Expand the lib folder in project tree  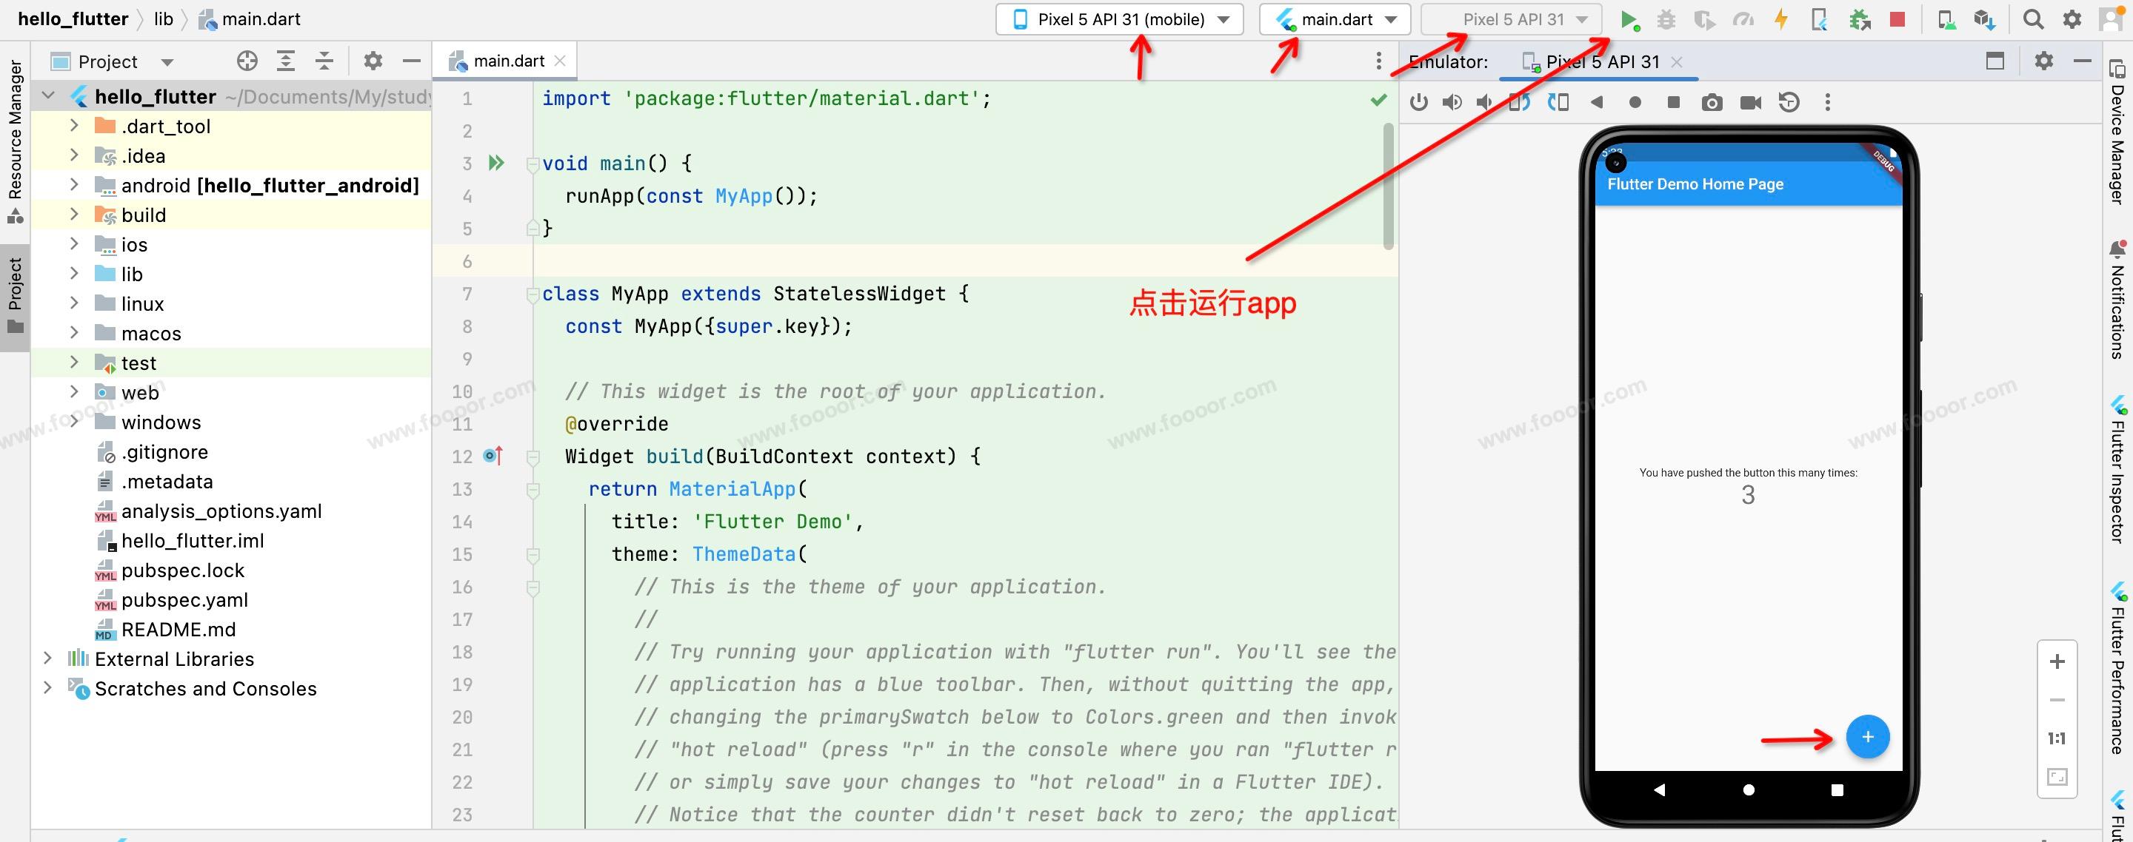click(75, 274)
